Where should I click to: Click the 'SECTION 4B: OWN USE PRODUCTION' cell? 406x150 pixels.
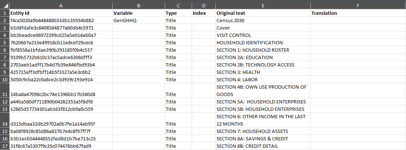pyautogui.click(x=263, y=91)
